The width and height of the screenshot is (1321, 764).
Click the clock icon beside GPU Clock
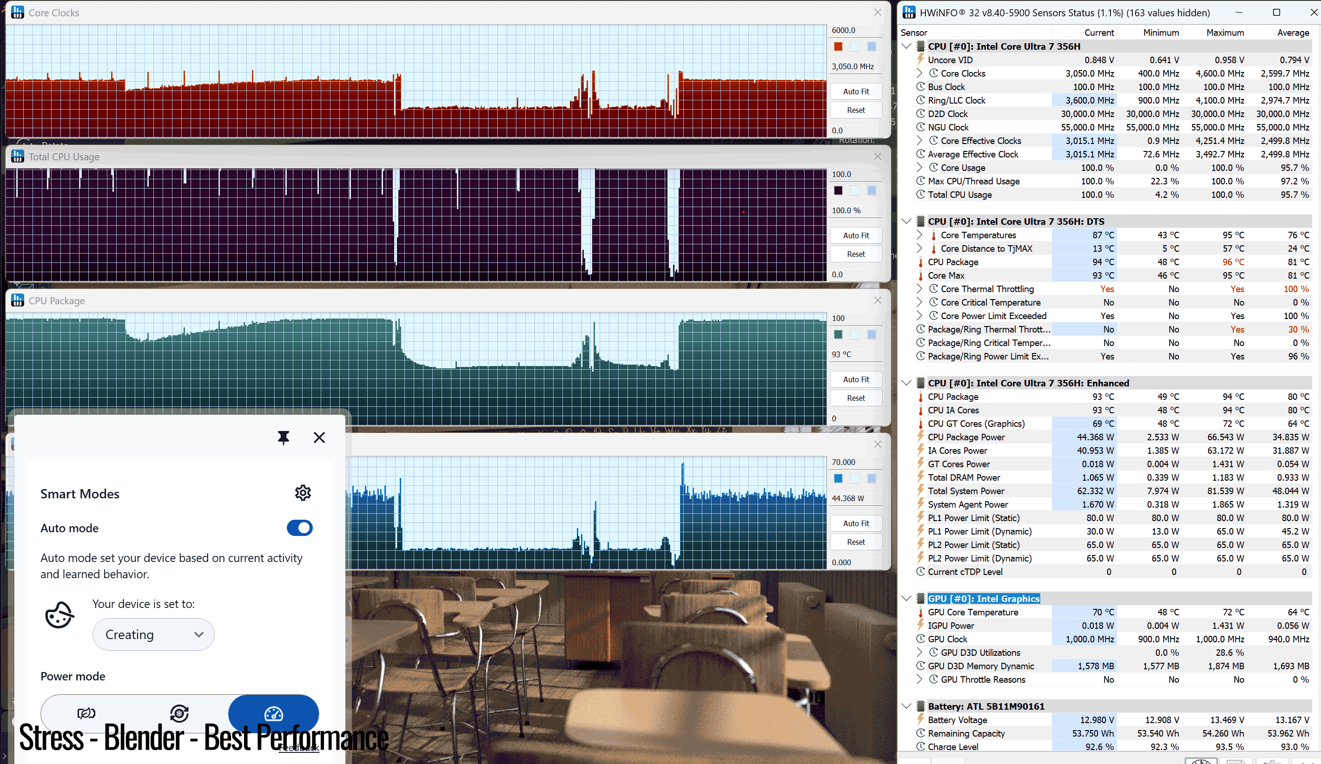click(920, 639)
